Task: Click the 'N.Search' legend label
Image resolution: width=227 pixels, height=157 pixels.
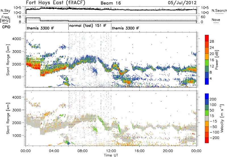Action: (x=219, y=10)
